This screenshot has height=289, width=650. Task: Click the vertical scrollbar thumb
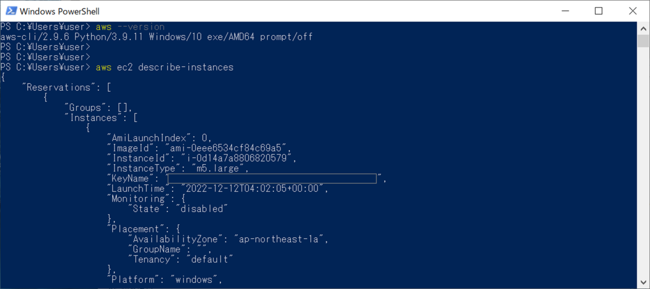tap(643, 41)
